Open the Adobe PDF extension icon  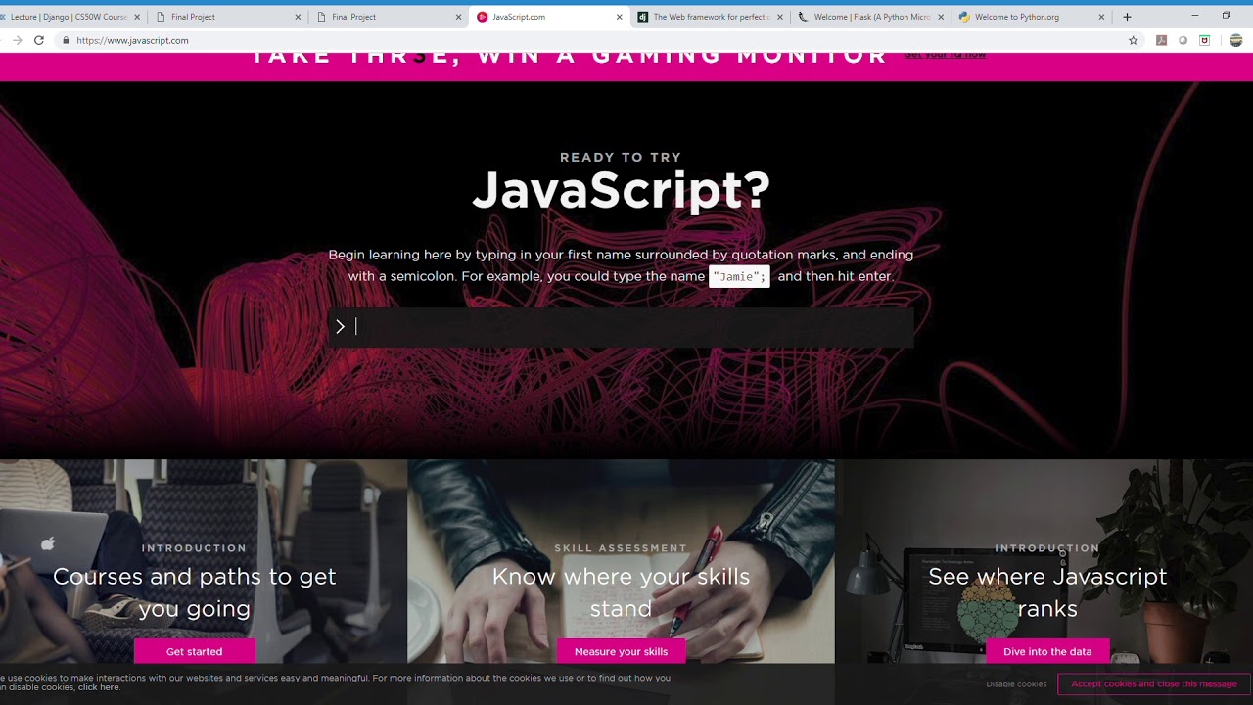pyautogui.click(x=1161, y=40)
